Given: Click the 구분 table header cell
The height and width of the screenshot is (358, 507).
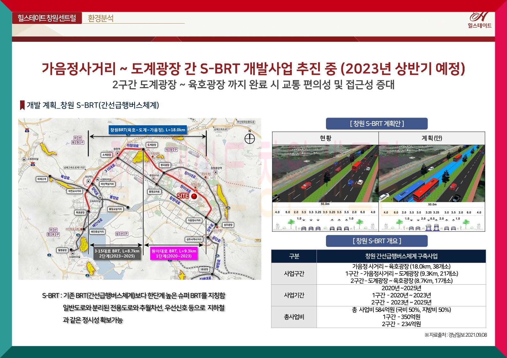Looking at the screenshot, I should (x=294, y=256).
